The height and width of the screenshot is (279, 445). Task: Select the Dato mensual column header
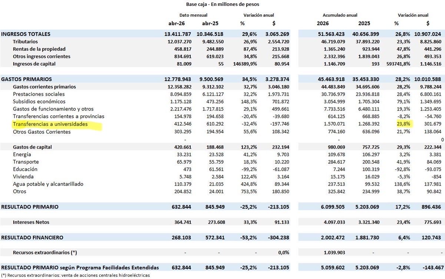pos(193,15)
